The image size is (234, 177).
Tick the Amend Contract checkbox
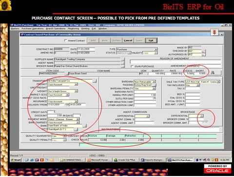pos(66,41)
